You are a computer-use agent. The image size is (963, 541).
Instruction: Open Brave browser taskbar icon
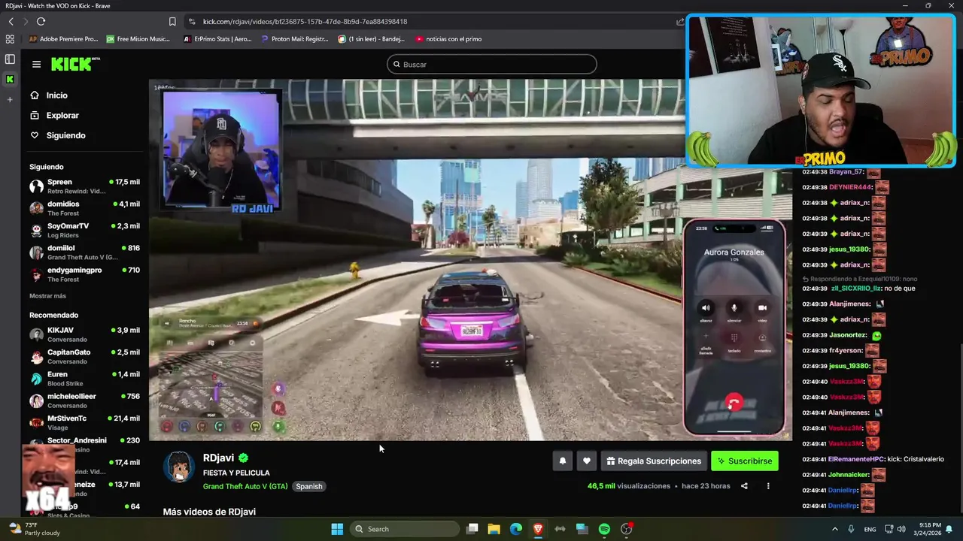point(538,529)
